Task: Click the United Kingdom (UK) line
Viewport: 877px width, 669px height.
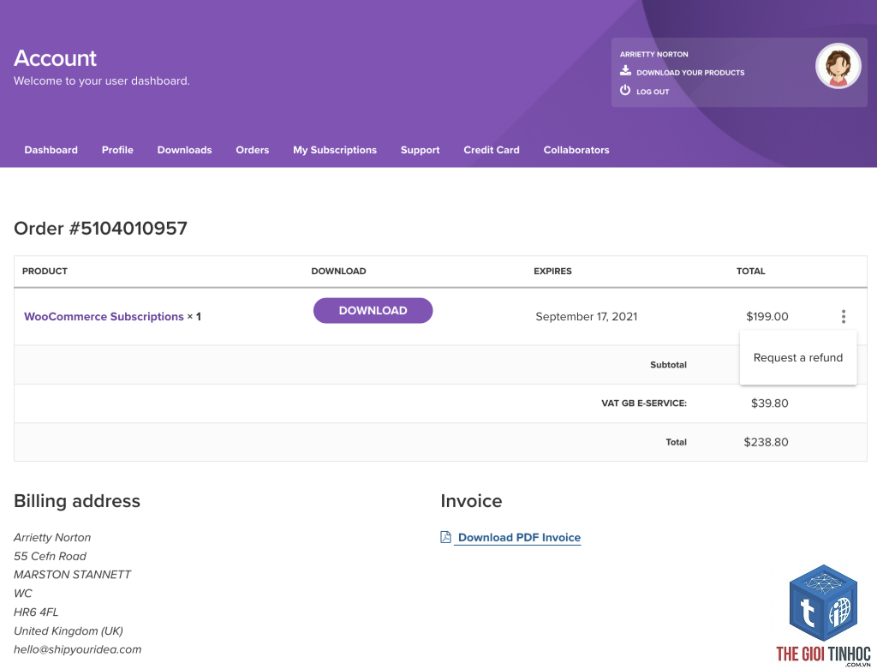Action: [x=69, y=631]
